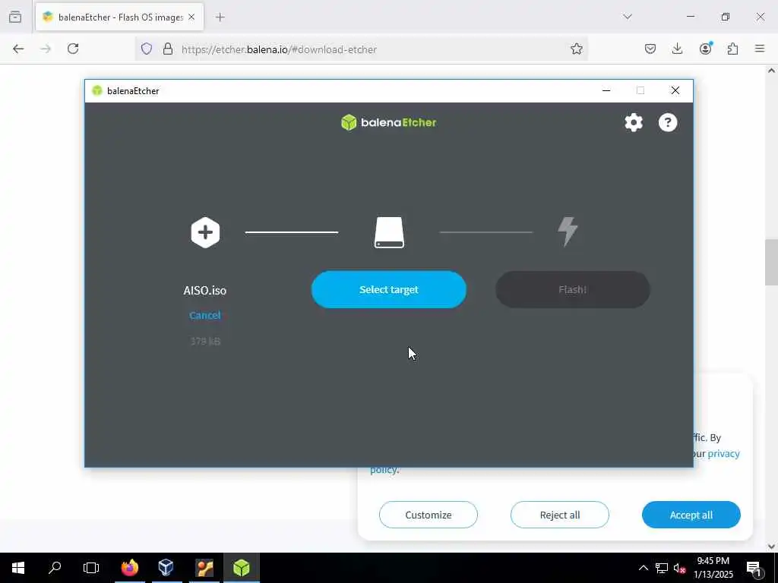Bookmark this page with the star icon

[576, 49]
